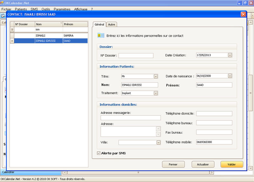Open the ? help menu
The image size is (254, 182).
point(92,9)
